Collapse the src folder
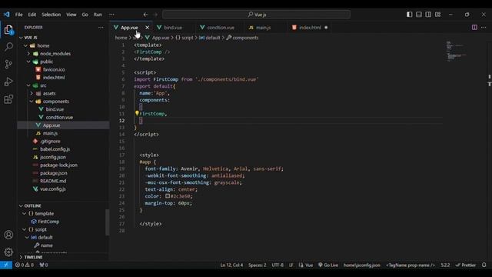The width and height of the screenshot is (492, 277). [x=28, y=85]
